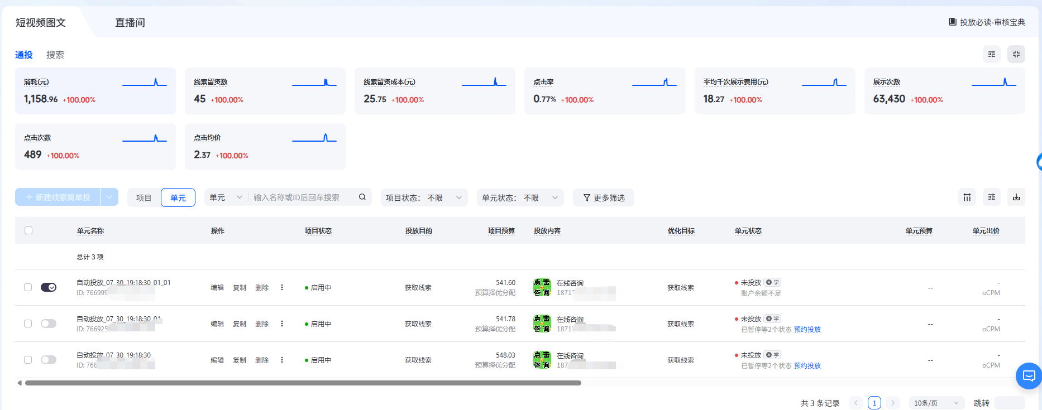Image resolution: width=1042 pixels, height=410 pixels.
Task: Select the 搜索 sub-tab
Action: tap(55, 55)
